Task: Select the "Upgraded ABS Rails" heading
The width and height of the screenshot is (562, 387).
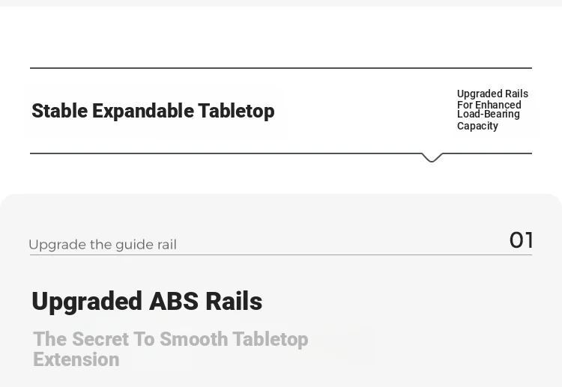Action: pyautogui.click(x=147, y=302)
